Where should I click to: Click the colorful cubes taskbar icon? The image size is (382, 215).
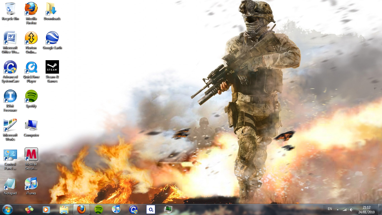tap(29, 209)
